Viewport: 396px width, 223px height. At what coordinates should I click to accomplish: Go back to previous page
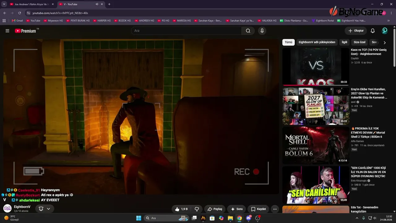(5, 13)
